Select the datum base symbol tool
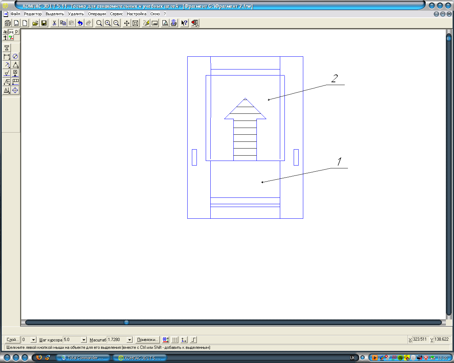 coord(15,73)
